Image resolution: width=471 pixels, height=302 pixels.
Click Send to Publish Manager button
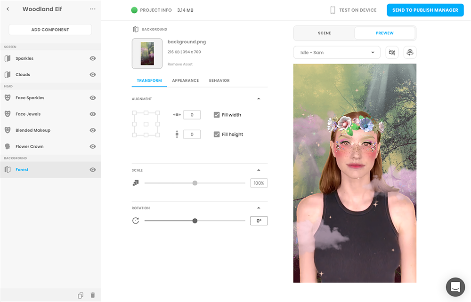point(425,10)
